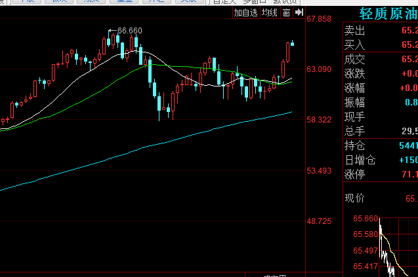Select the 涨幅 percent change label
Viewport: 418px width, 277px height.
[354, 88]
